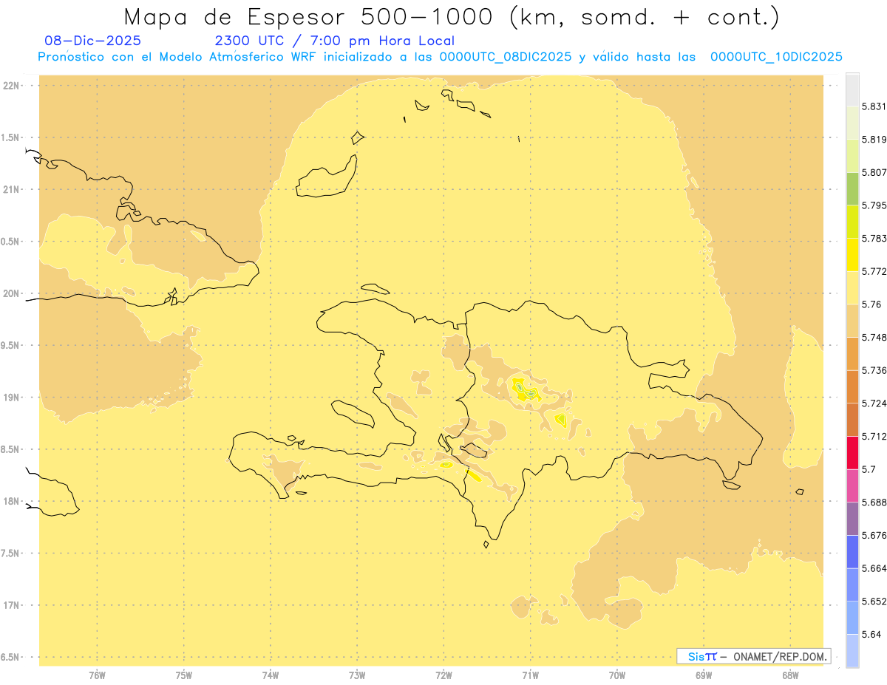Click the longitude label '68W'
The image size is (887, 685).
click(x=790, y=675)
